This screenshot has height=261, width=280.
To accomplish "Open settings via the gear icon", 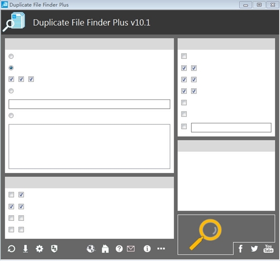I will [x=39, y=249].
